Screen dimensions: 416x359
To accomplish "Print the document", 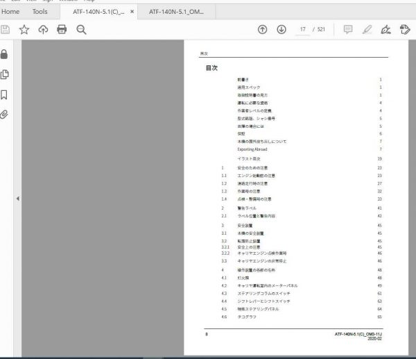I will (62, 29).
